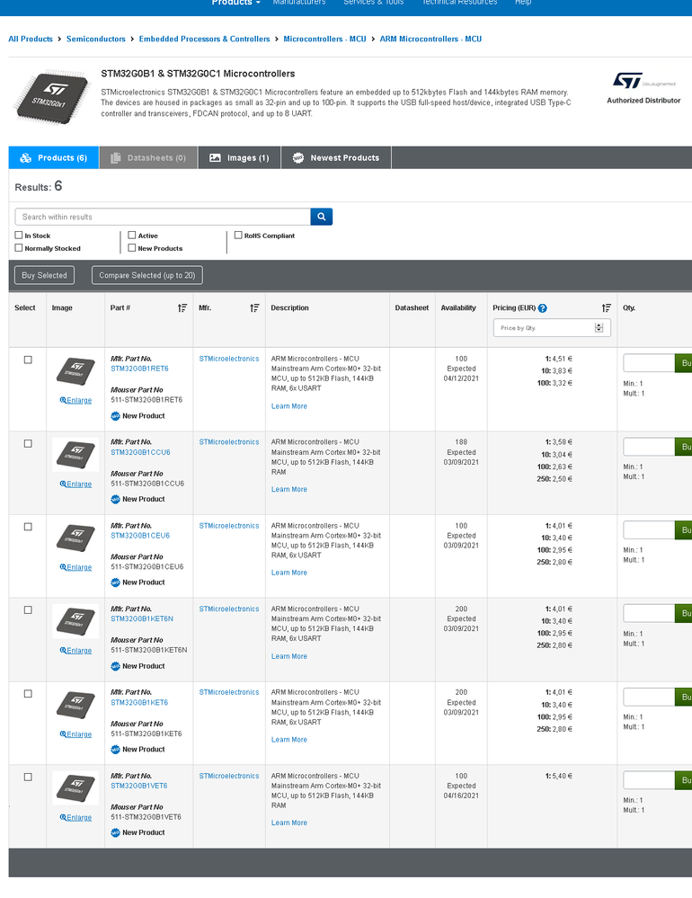This screenshot has width=692, height=898.
Task: Switch to Newest Products tab
Action: click(336, 157)
